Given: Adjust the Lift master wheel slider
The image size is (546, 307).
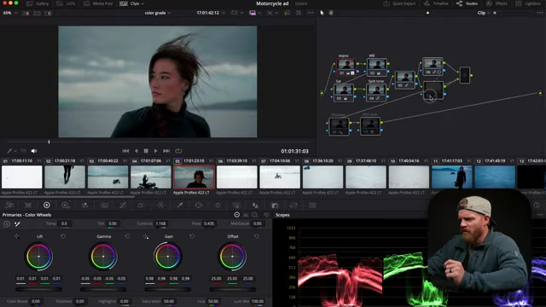Looking at the screenshot, I should tap(38, 289).
